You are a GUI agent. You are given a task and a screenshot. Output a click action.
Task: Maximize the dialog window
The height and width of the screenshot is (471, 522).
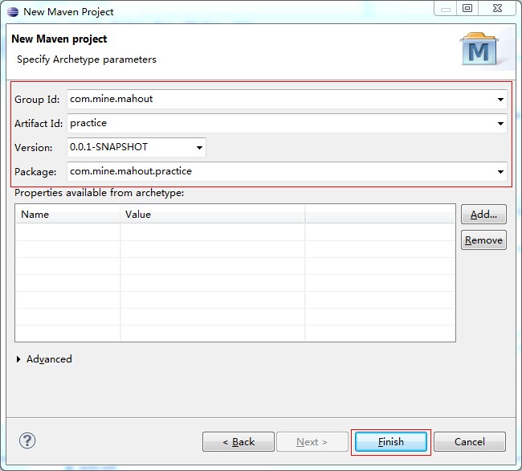pyautogui.click(x=467, y=8)
